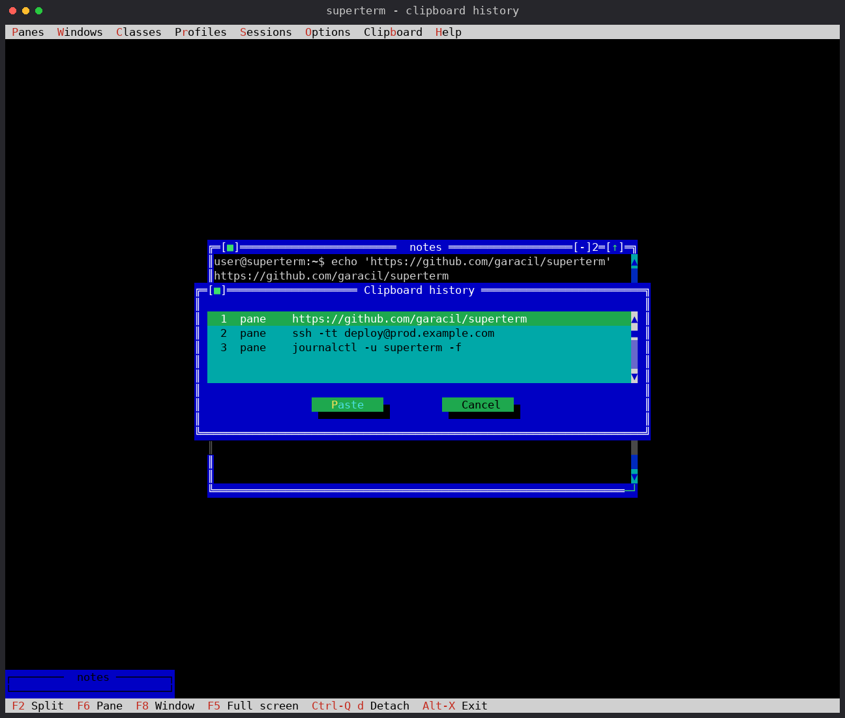Image resolution: width=845 pixels, height=718 pixels.
Task: Click the Clipboard history dialog title
Action: point(419,291)
